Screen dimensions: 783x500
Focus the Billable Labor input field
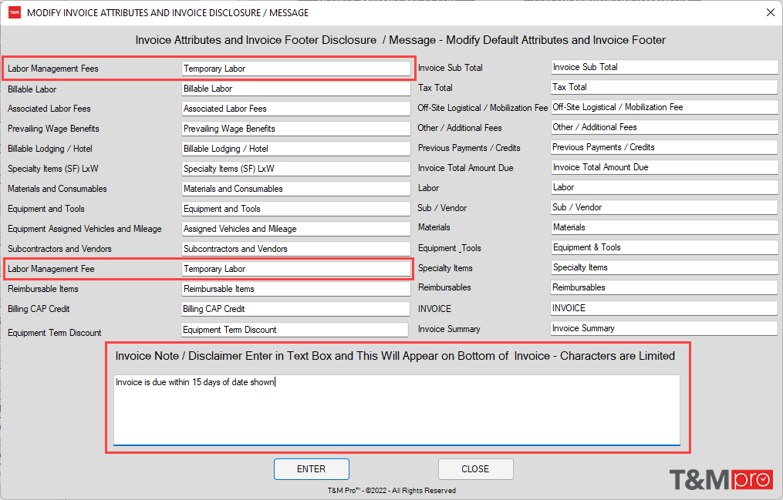tap(295, 89)
